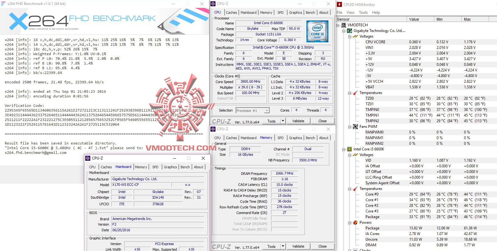497x251 pixels.
Task: Select the VMODTECH root node
Action: (x=357, y=25)
